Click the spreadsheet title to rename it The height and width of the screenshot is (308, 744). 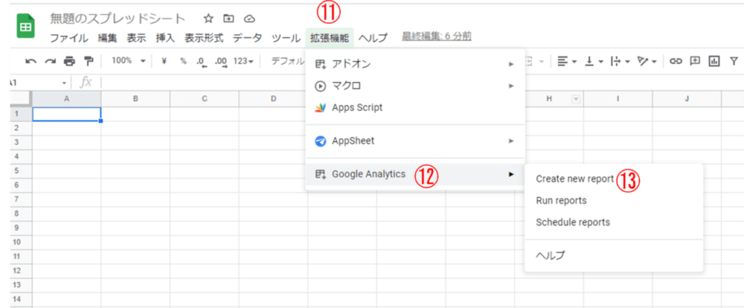[x=118, y=18]
